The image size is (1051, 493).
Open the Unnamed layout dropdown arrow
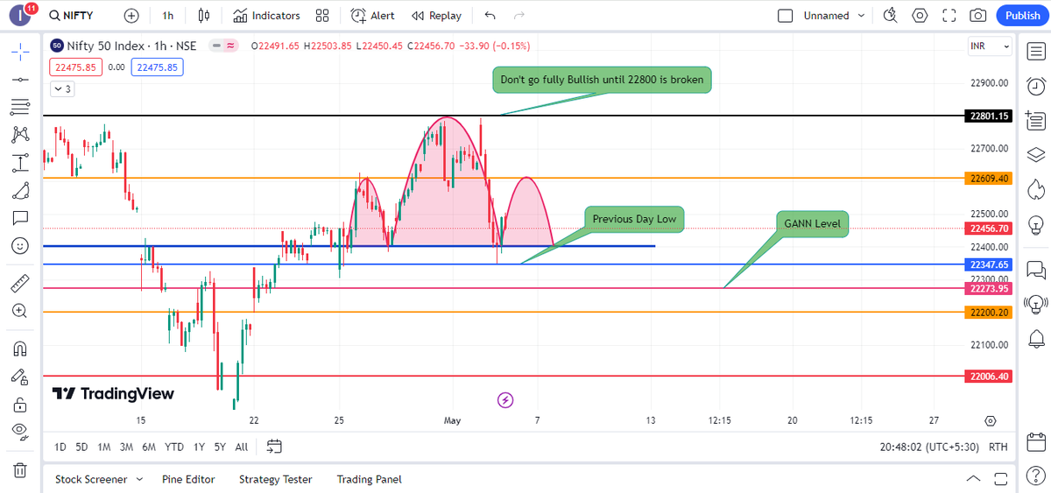pos(862,15)
